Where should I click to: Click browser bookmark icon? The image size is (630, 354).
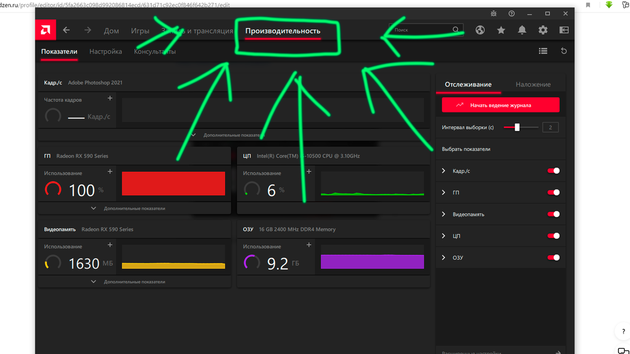589,5
